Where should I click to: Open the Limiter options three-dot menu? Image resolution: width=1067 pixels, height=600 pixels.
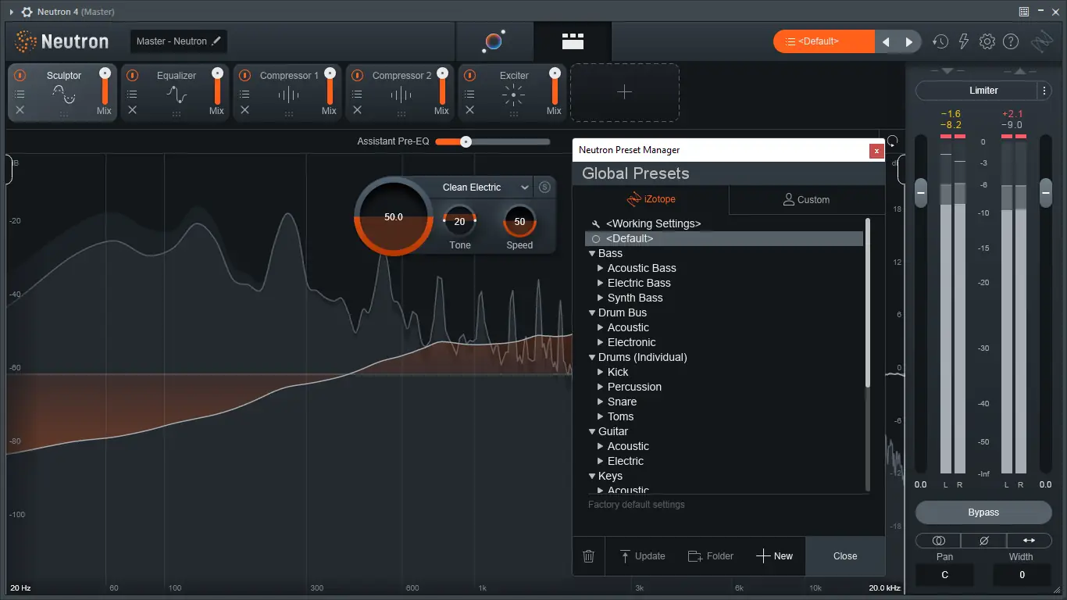click(x=1044, y=91)
